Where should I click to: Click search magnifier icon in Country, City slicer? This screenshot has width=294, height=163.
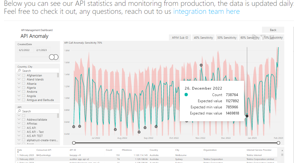(x=19, y=71)
